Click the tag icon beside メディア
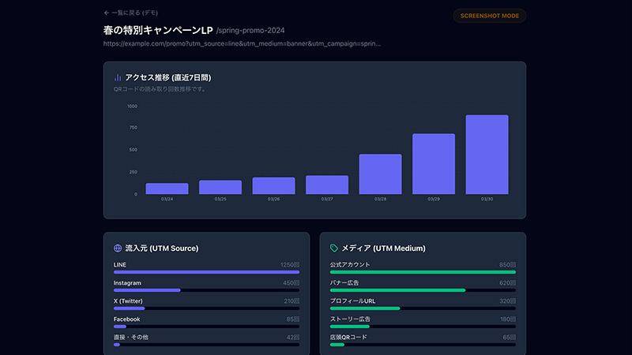The image size is (632, 355). click(x=334, y=248)
